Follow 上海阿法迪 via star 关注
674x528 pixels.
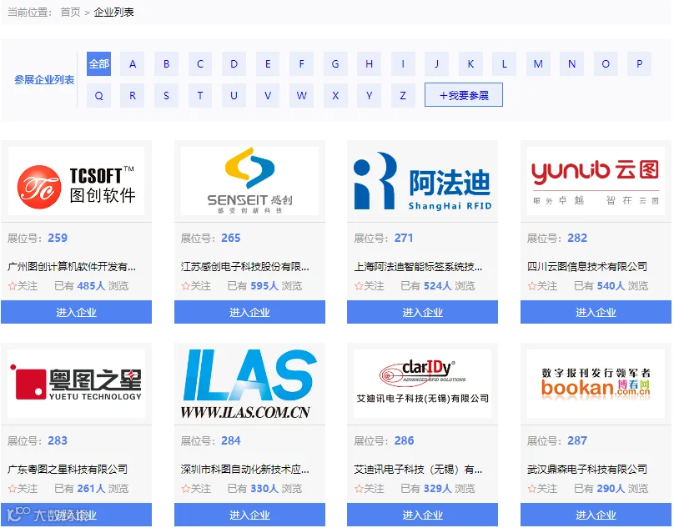point(370,286)
